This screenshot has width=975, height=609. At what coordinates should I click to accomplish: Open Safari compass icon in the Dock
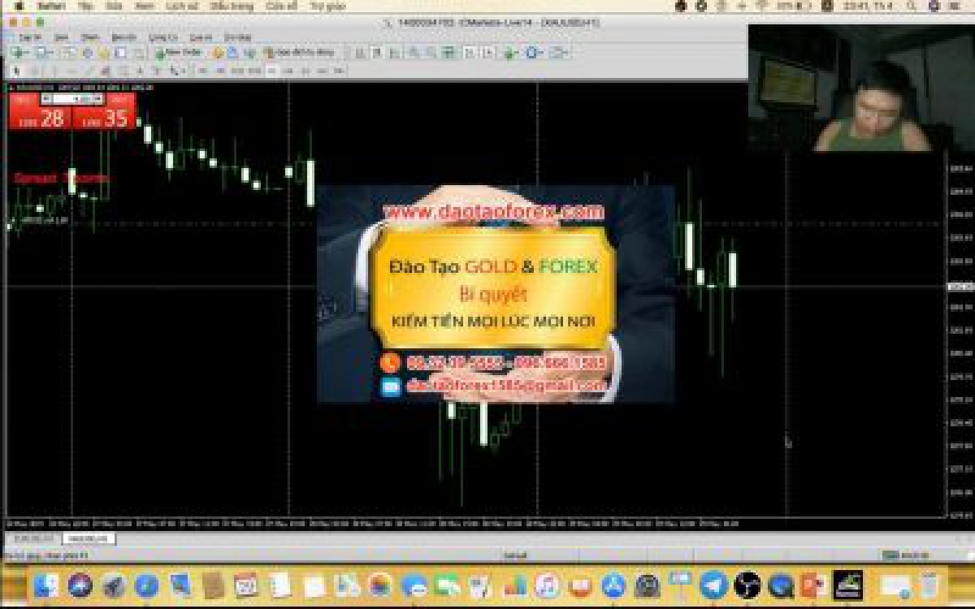point(146,585)
